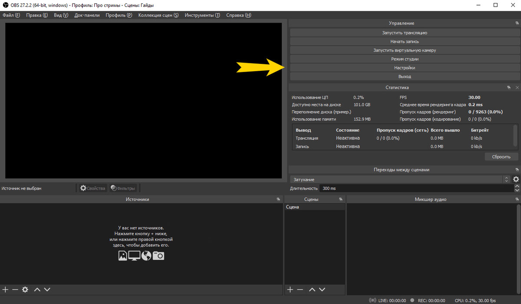The image size is (521, 304).
Task: Click the globe browser icon in the sources hint
Action: 146,256
